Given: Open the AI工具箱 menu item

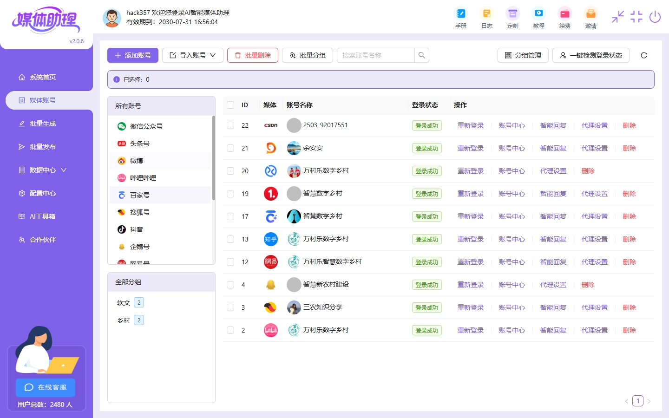Looking at the screenshot, I should click(x=43, y=216).
